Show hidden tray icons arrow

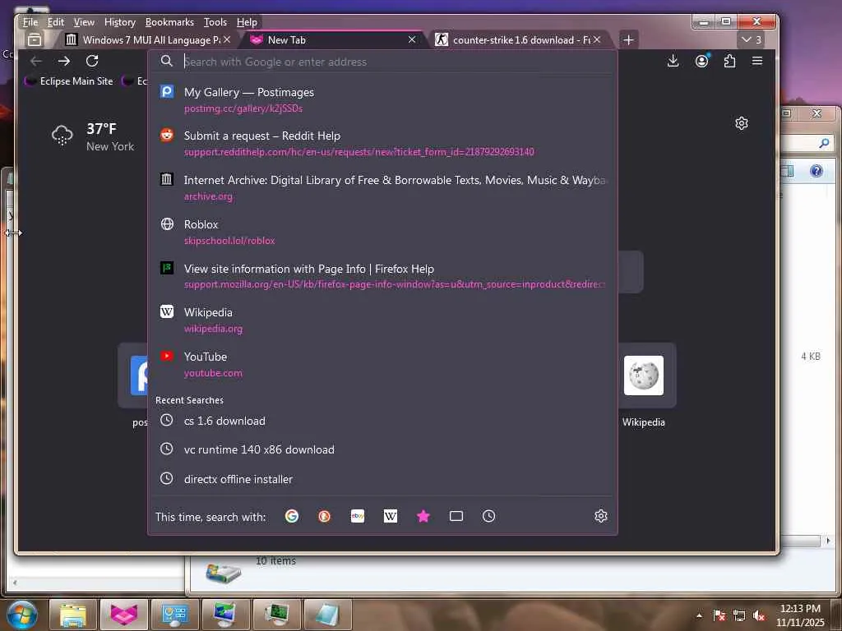699,615
